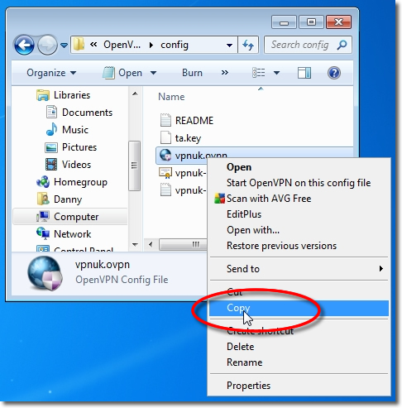The width and height of the screenshot is (402, 408).
Task: Choose Start OpenVPN on this config file
Action: coord(299,183)
